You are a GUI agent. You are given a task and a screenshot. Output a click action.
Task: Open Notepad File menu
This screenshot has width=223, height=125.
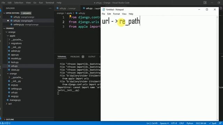tap(103, 14)
